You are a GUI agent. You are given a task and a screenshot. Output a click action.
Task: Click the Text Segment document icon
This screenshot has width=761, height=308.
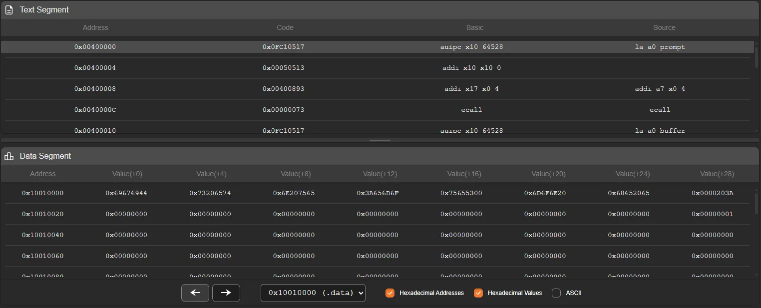pyautogui.click(x=9, y=10)
